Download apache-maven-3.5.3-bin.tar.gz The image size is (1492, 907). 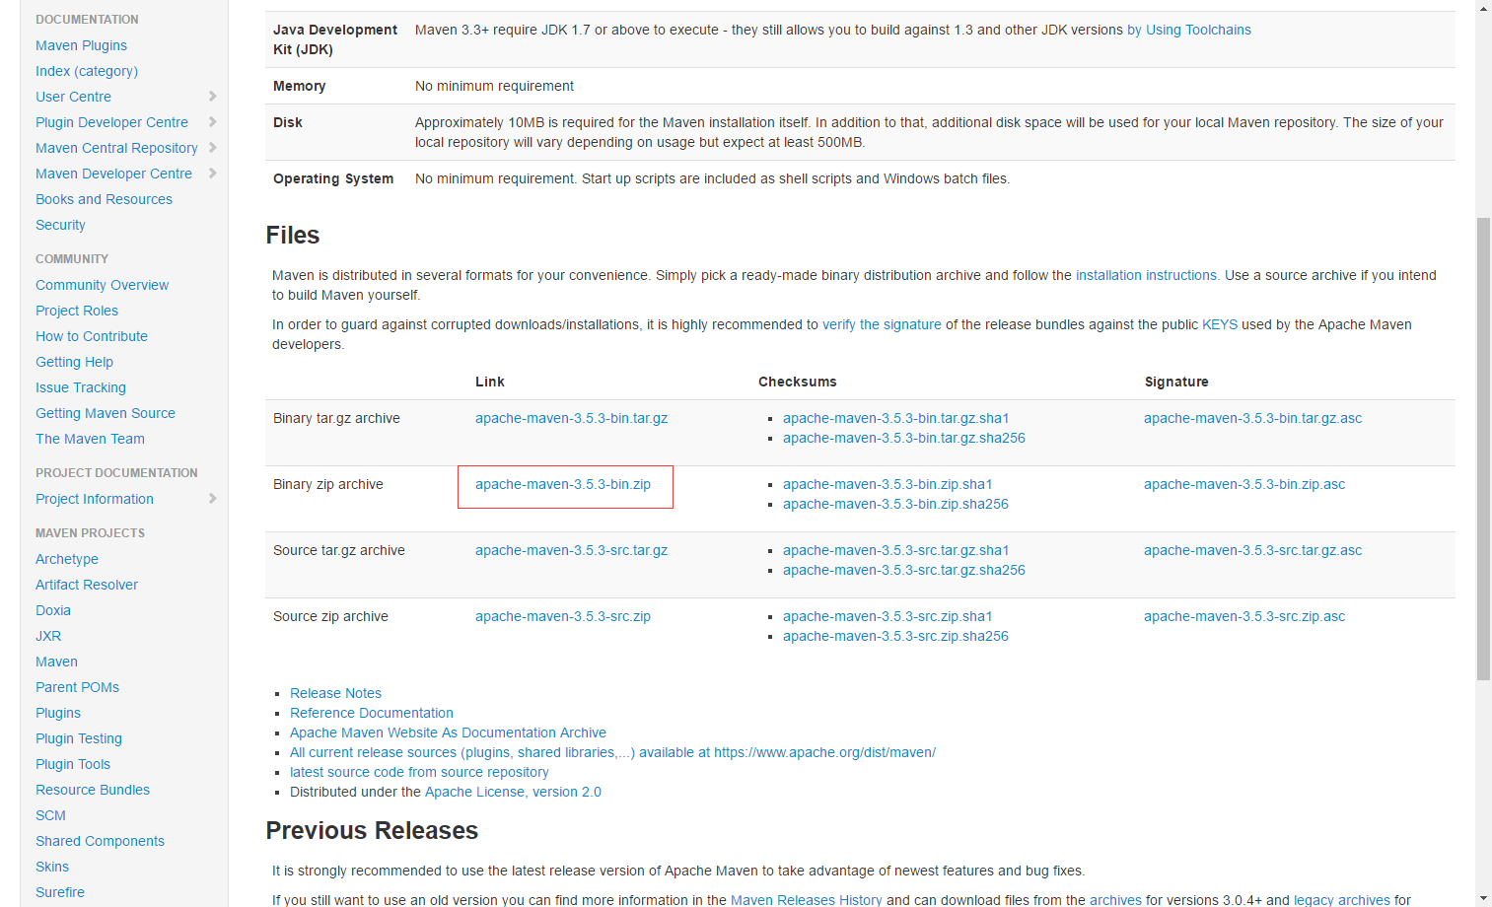coord(571,418)
